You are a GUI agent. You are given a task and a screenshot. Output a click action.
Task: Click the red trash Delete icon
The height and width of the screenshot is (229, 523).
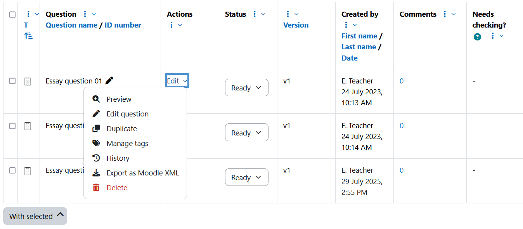pos(96,187)
